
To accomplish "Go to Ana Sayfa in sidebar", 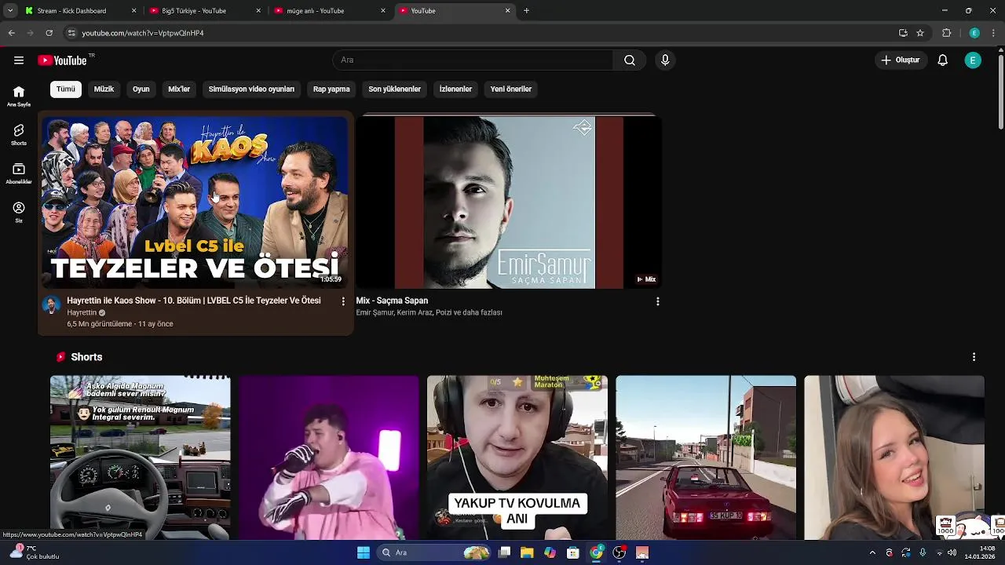I will click(19, 97).
